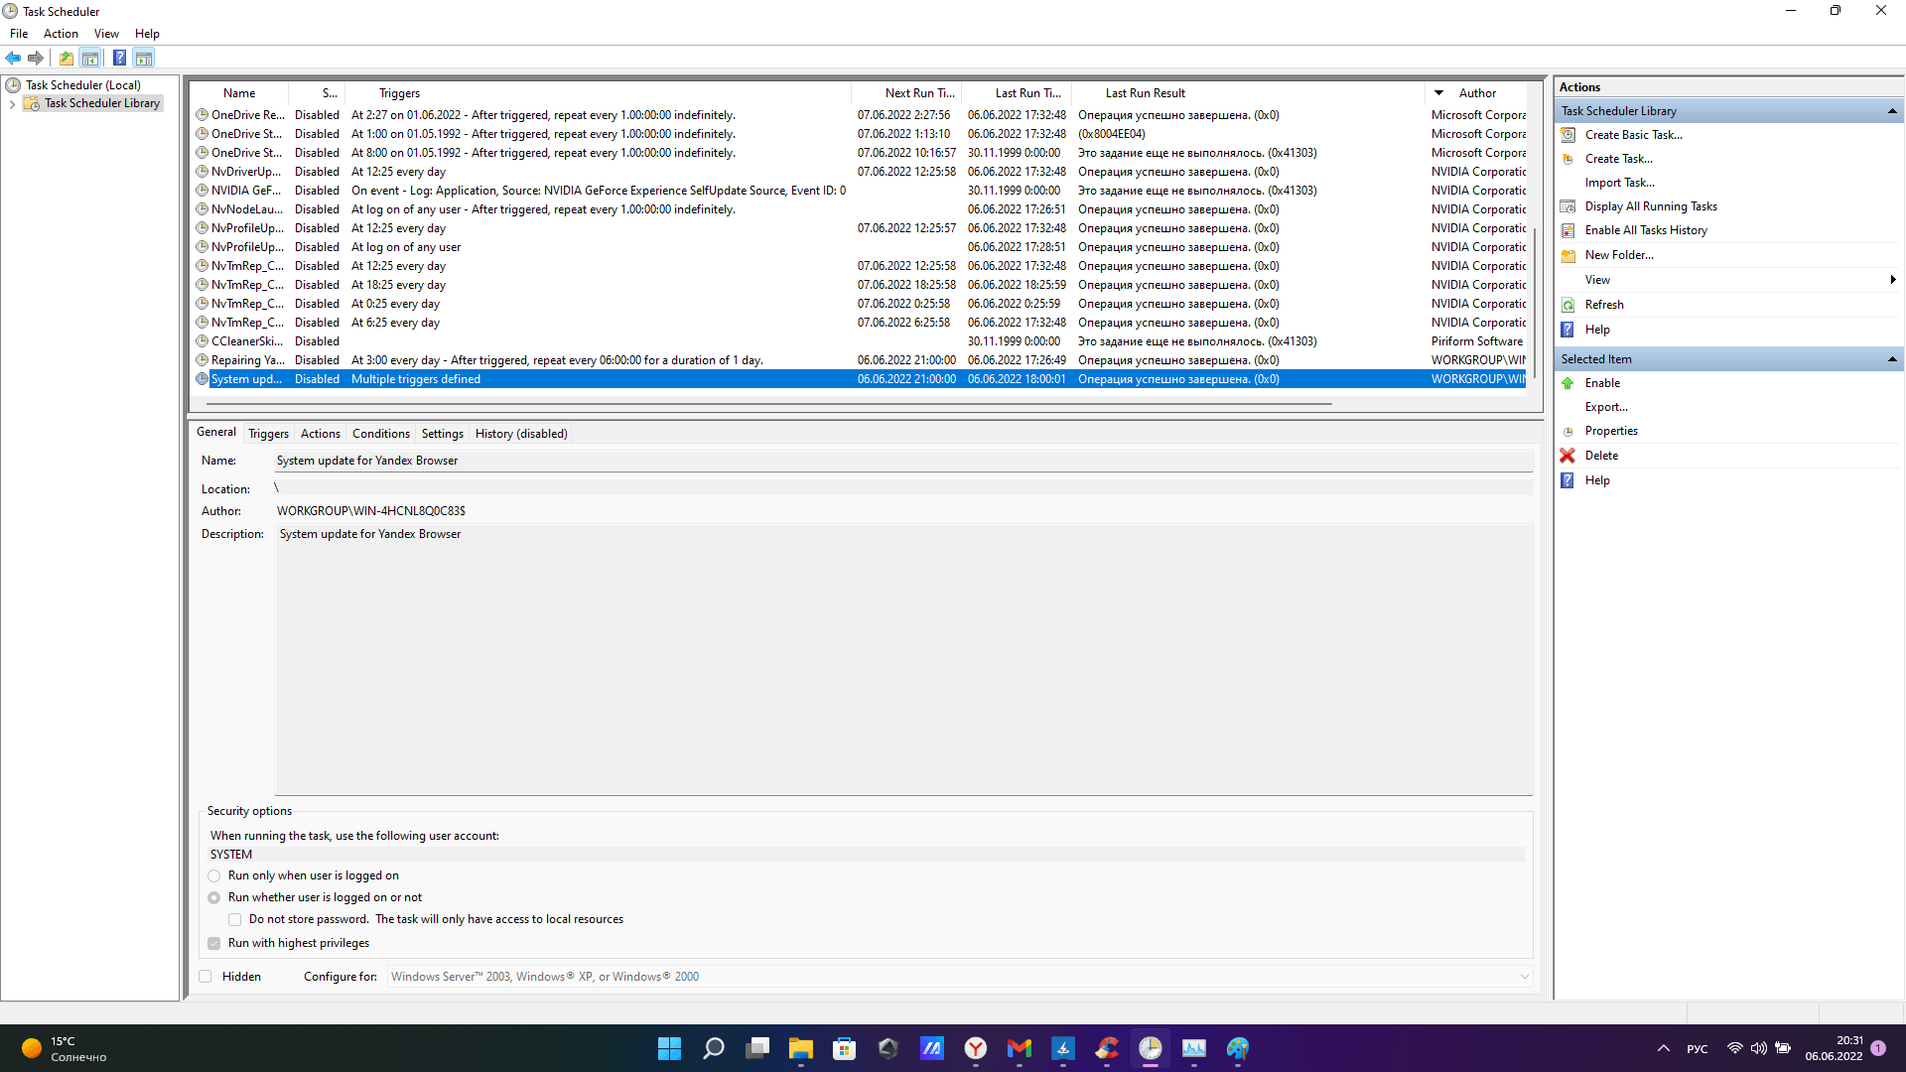
Task: Open Microsoft Store from taskbar
Action: (845, 1048)
